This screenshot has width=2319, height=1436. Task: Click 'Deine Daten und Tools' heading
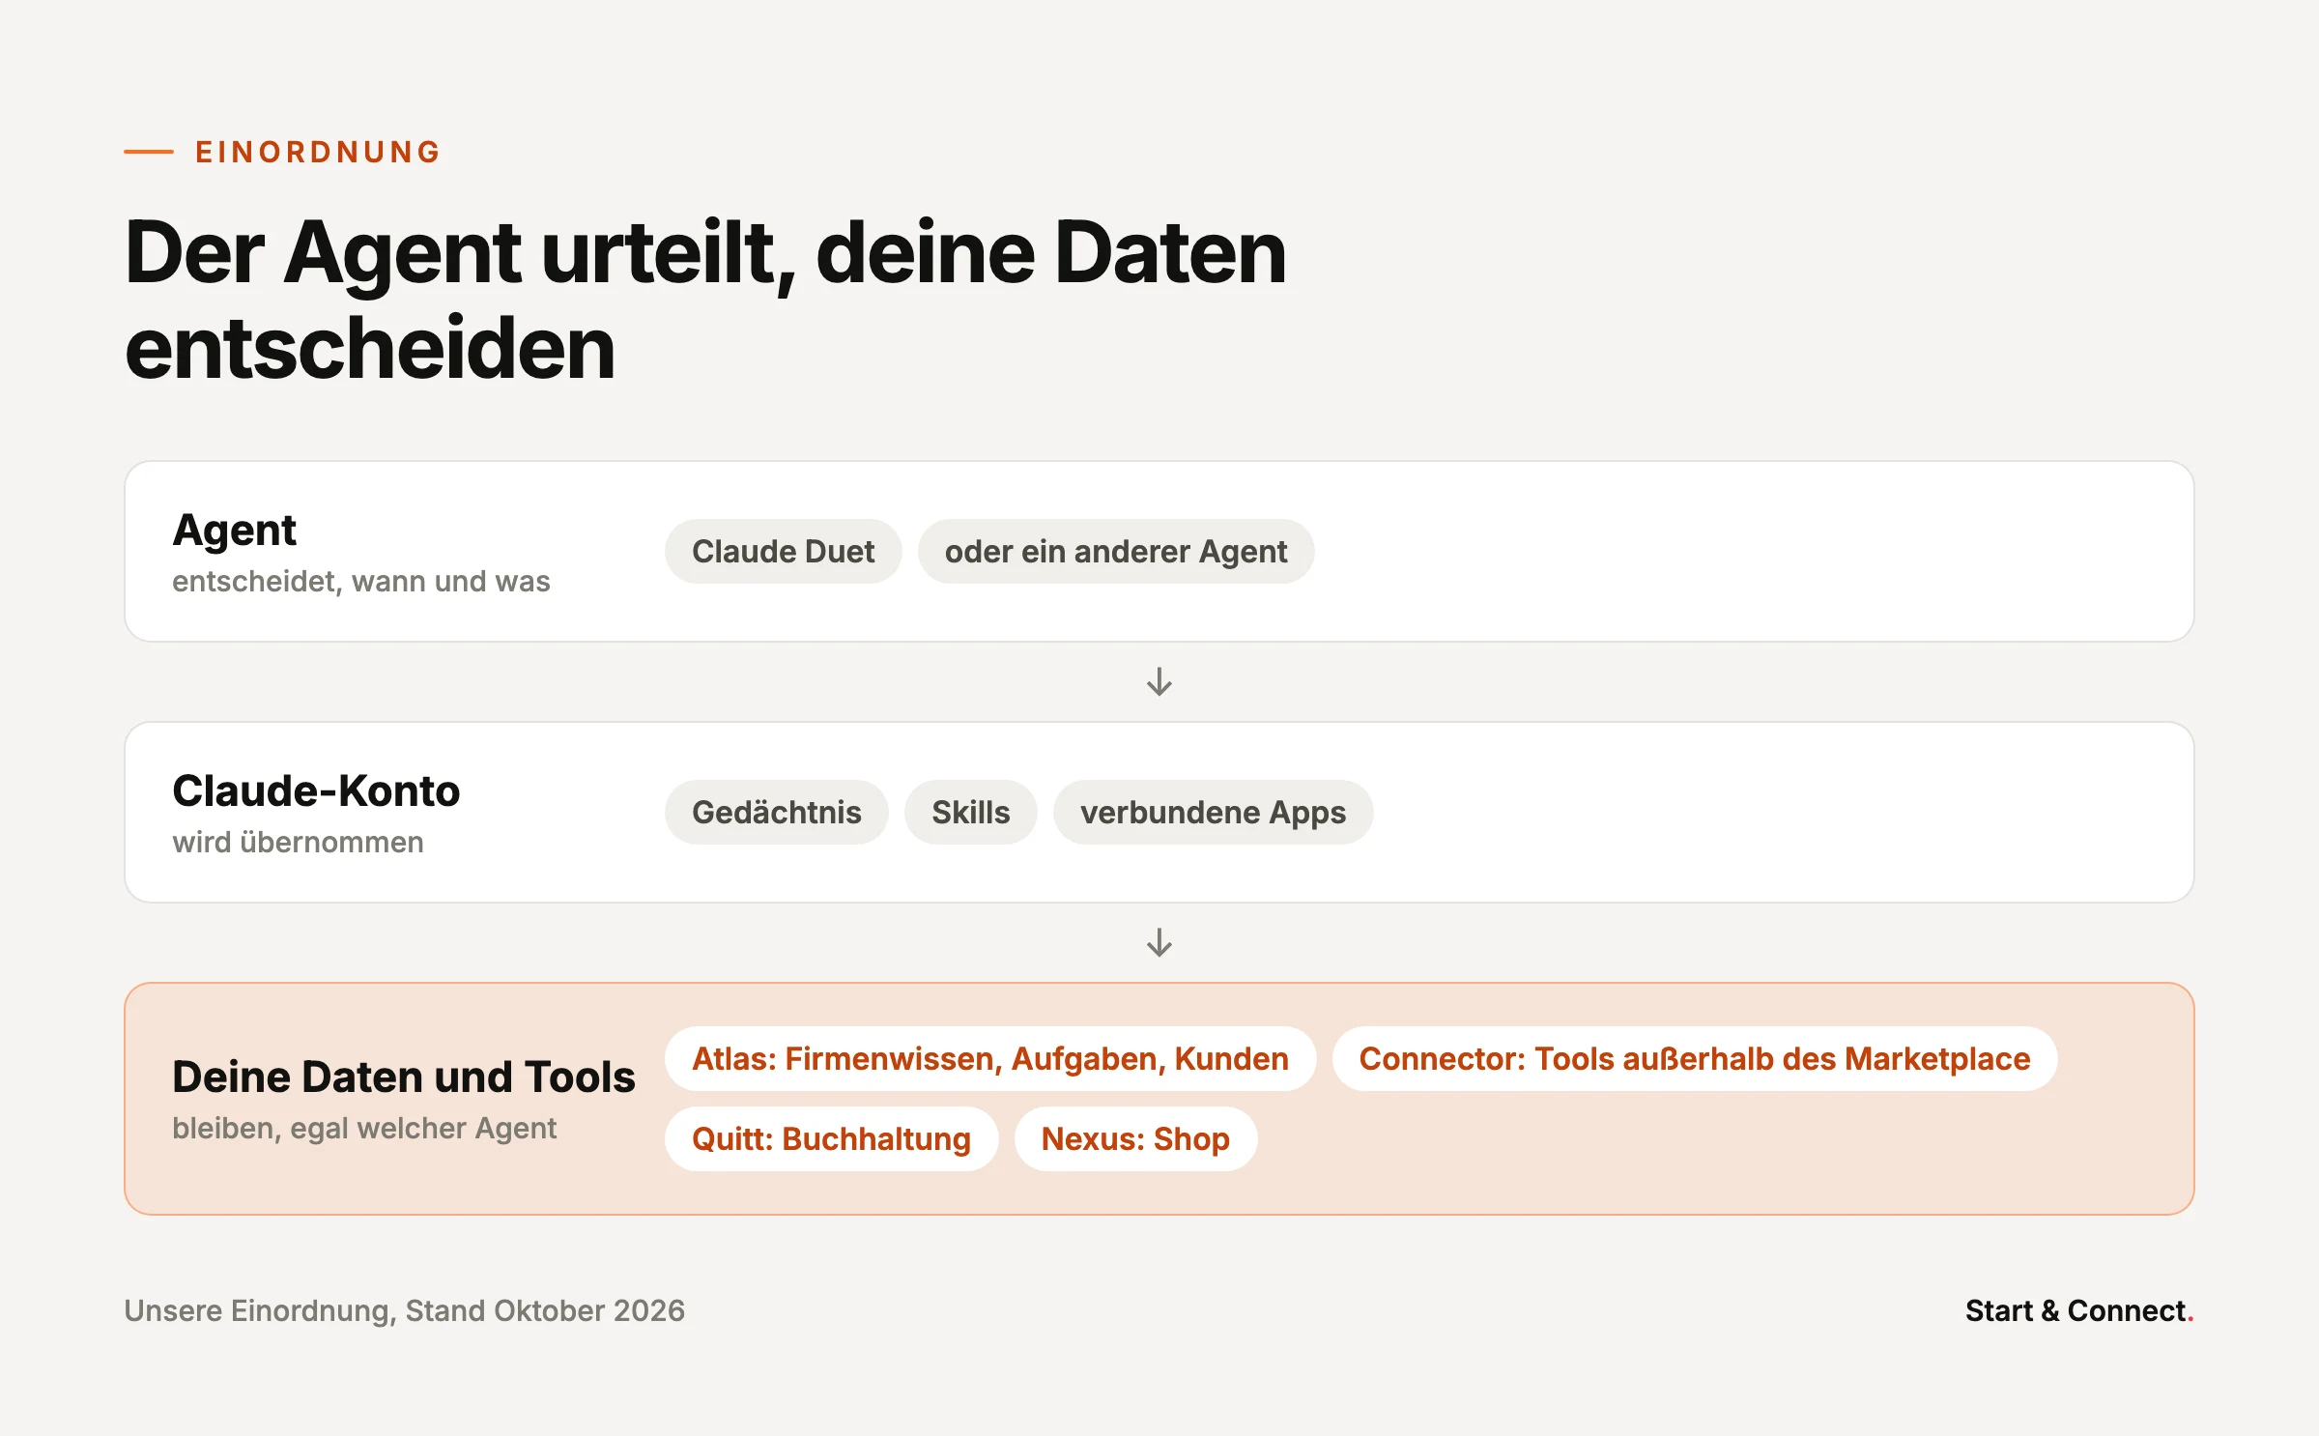403,1077
